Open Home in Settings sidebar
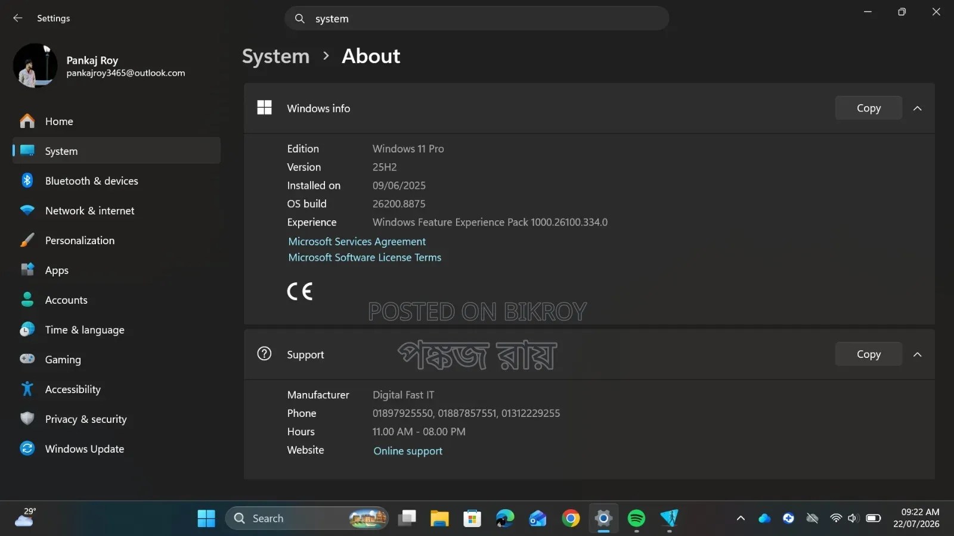 pyautogui.click(x=116, y=121)
